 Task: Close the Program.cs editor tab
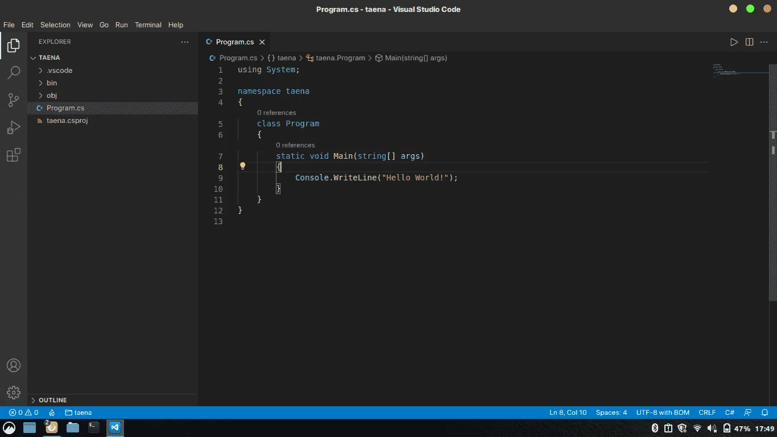[262, 42]
